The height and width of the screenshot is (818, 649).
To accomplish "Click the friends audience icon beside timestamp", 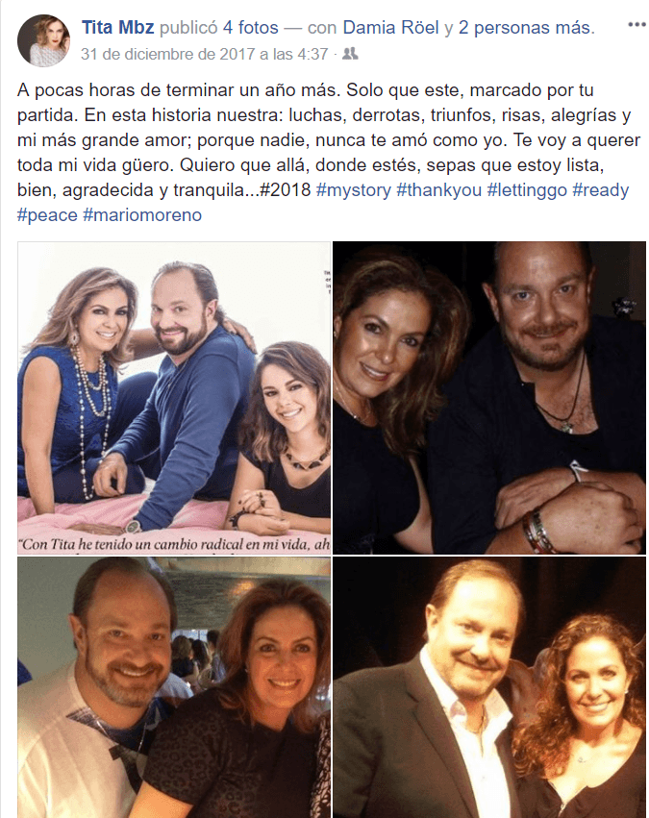I will [x=350, y=53].
